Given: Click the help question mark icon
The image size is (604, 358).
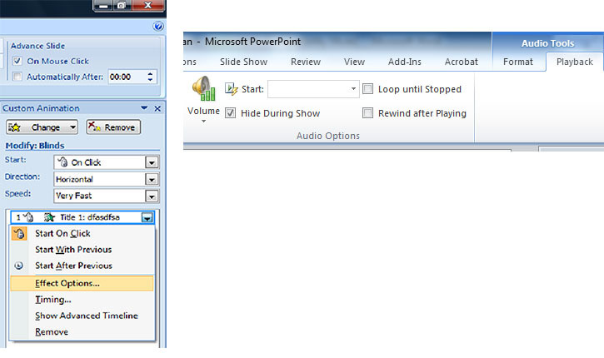Looking at the screenshot, I should pyautogui.click(x=158, y=26).
